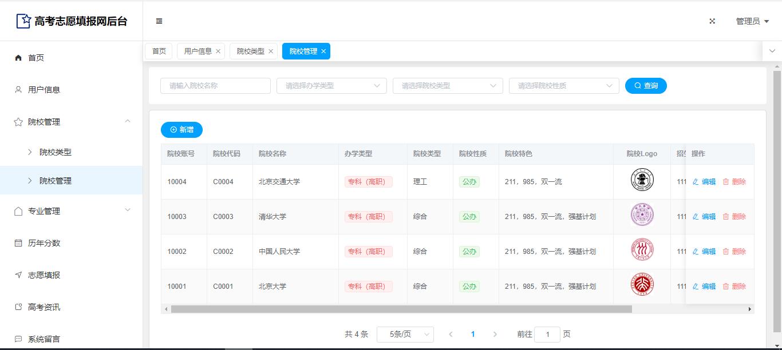Image resolution: width=782 pixels, height=350 pixels.
Task: Switch to the 首页 tab
Action: 159,51
